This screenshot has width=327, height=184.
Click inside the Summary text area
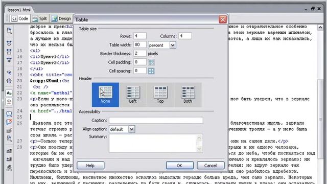153,143
